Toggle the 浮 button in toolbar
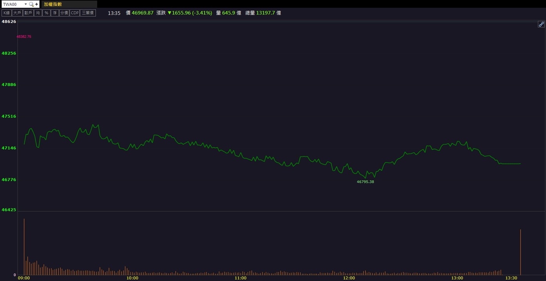 coord(55,13)
